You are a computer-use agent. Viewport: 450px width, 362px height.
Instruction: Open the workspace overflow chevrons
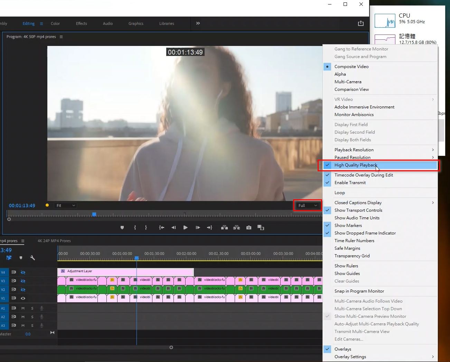coord(198,23)
